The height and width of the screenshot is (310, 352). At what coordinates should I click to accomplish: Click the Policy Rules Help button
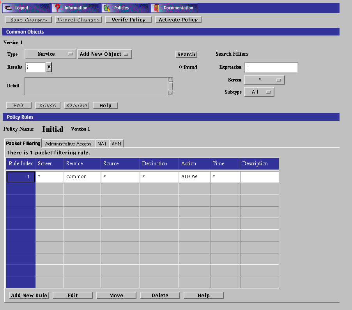[x=203, y=295]
